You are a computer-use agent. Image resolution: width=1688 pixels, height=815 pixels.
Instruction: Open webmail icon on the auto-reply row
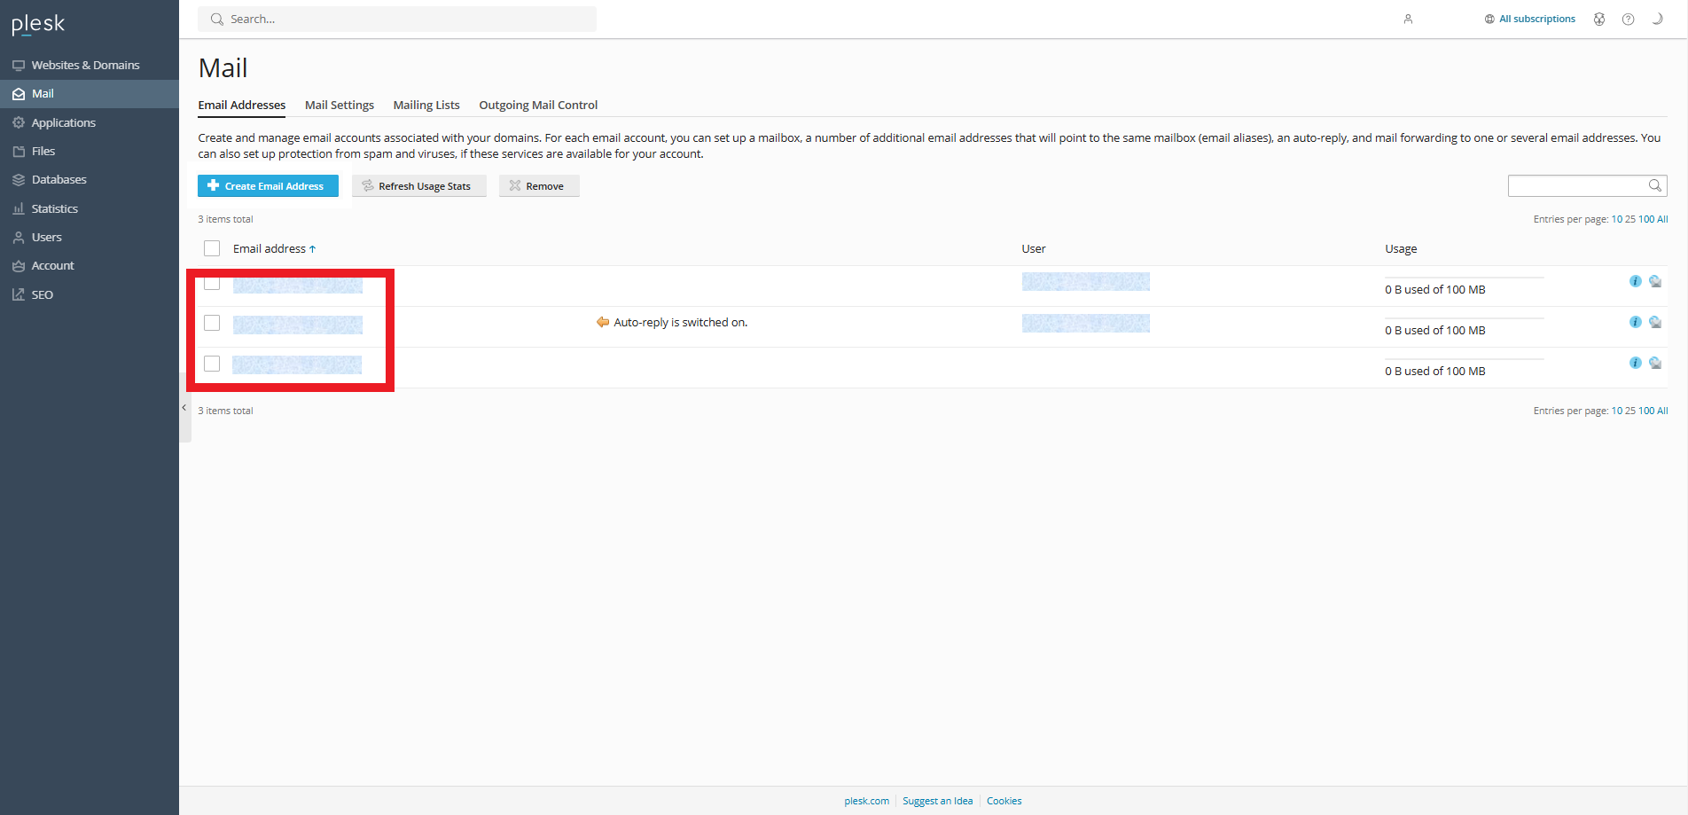pos(1655,322)
